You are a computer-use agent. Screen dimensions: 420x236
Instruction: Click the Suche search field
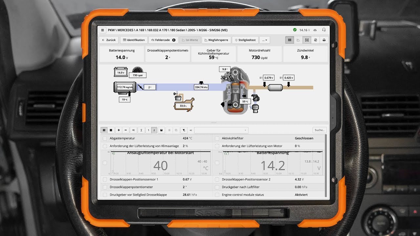320,130
